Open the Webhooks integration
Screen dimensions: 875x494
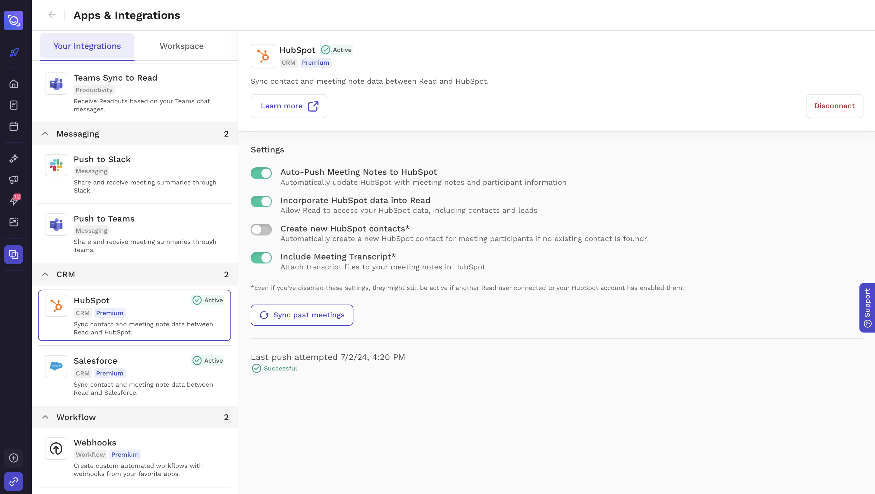pyautogui.click(x=135, y=458)
